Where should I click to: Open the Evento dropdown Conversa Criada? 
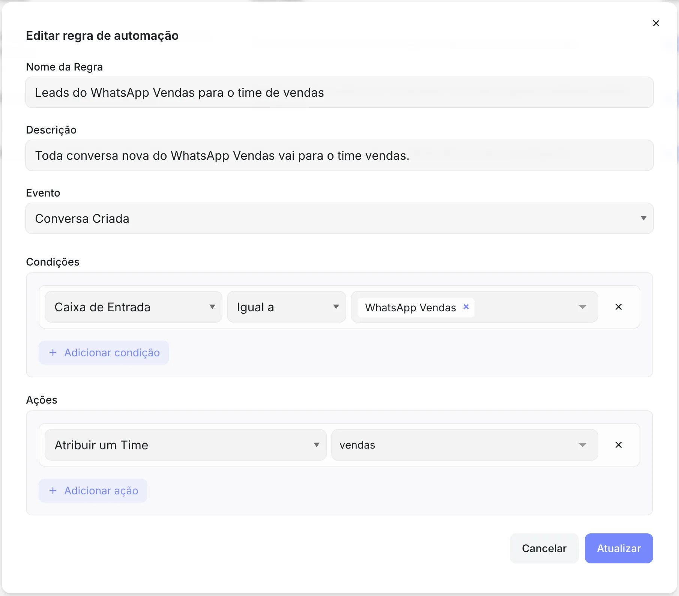coord(339,218)
